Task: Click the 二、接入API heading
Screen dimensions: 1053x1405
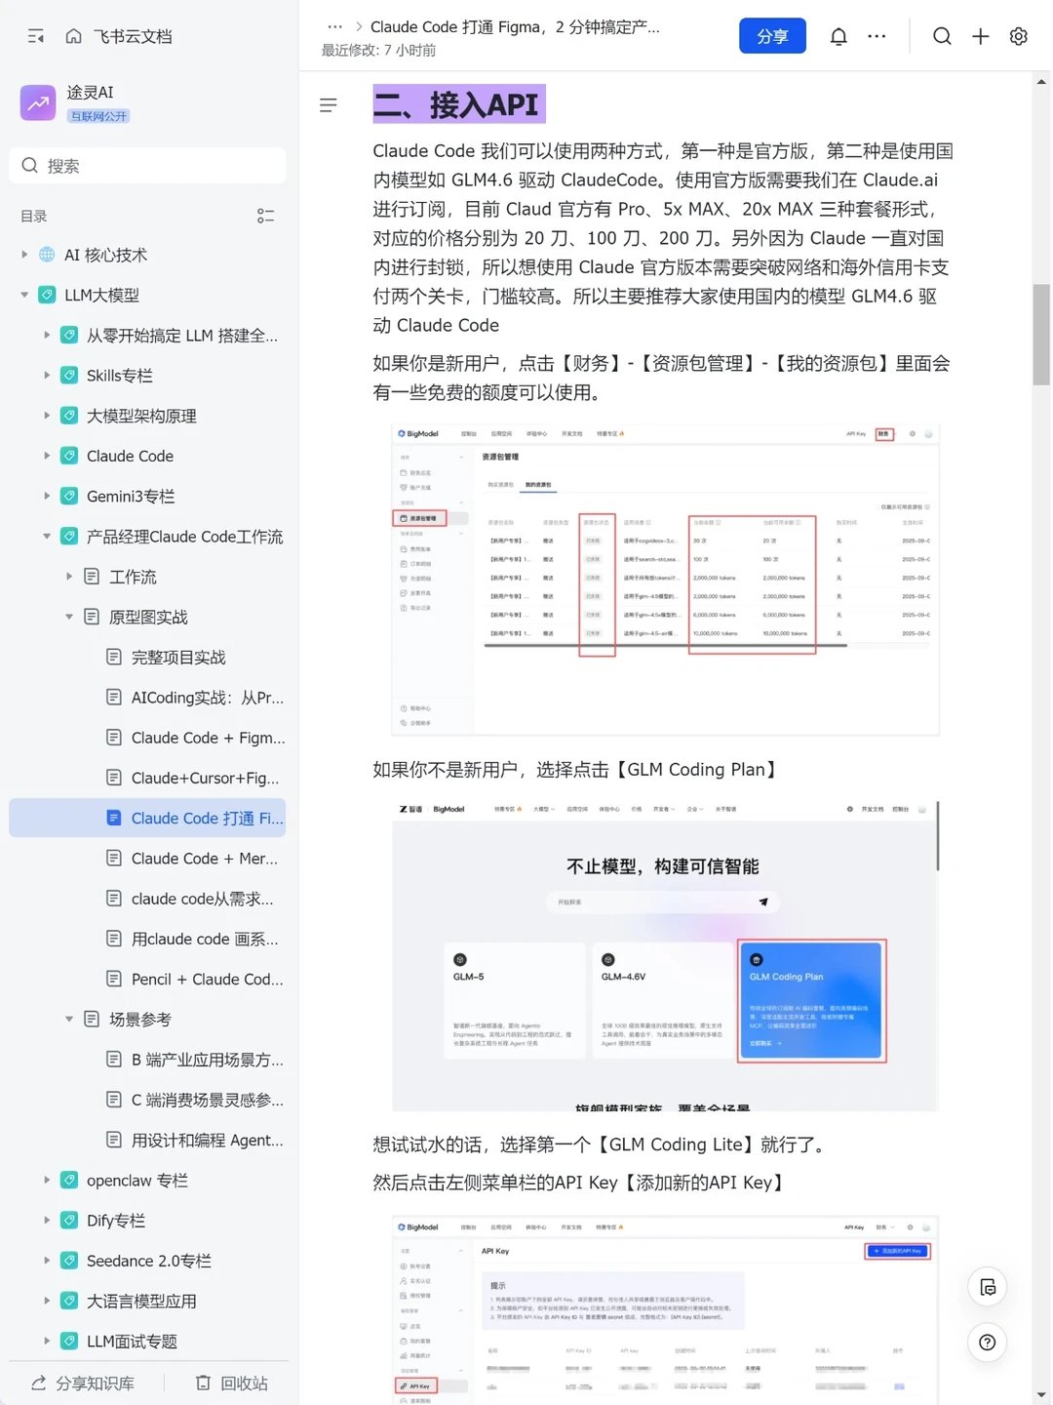Action: [459, 104]
